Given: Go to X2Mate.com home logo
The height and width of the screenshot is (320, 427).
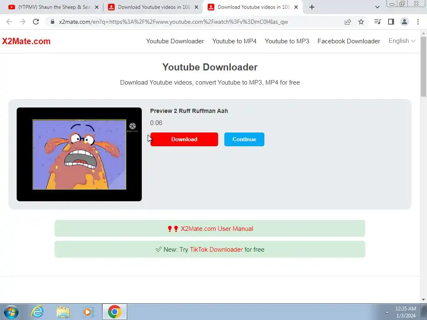Looking at the screenshot, I should coord(26,41).
